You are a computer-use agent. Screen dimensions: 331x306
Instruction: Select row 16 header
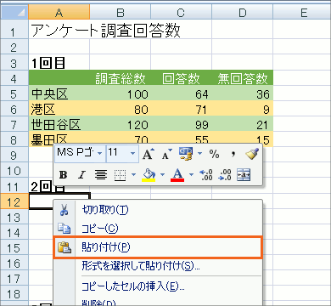[14, 263]
